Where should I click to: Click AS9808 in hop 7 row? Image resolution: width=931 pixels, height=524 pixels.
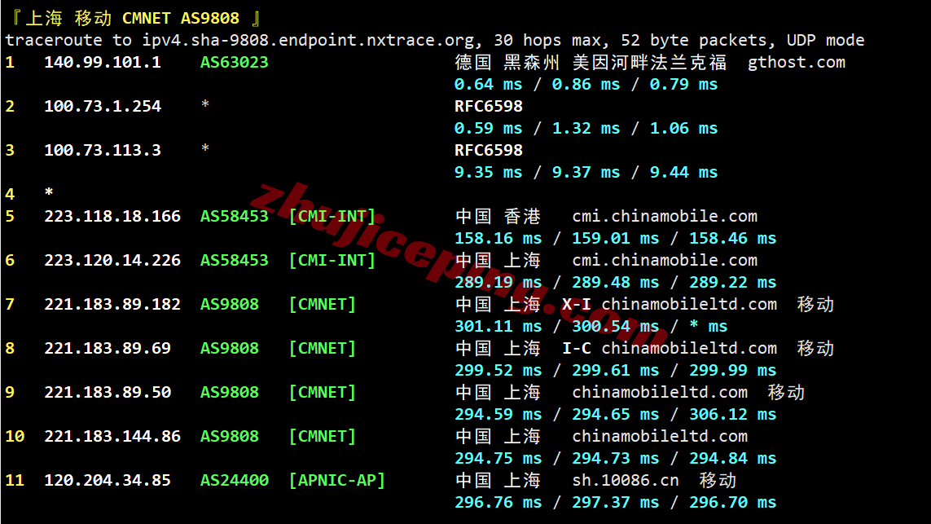[x=230, y=304]
